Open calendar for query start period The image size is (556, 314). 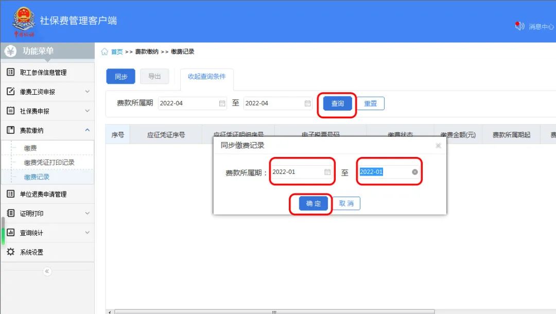pos(222,103)
